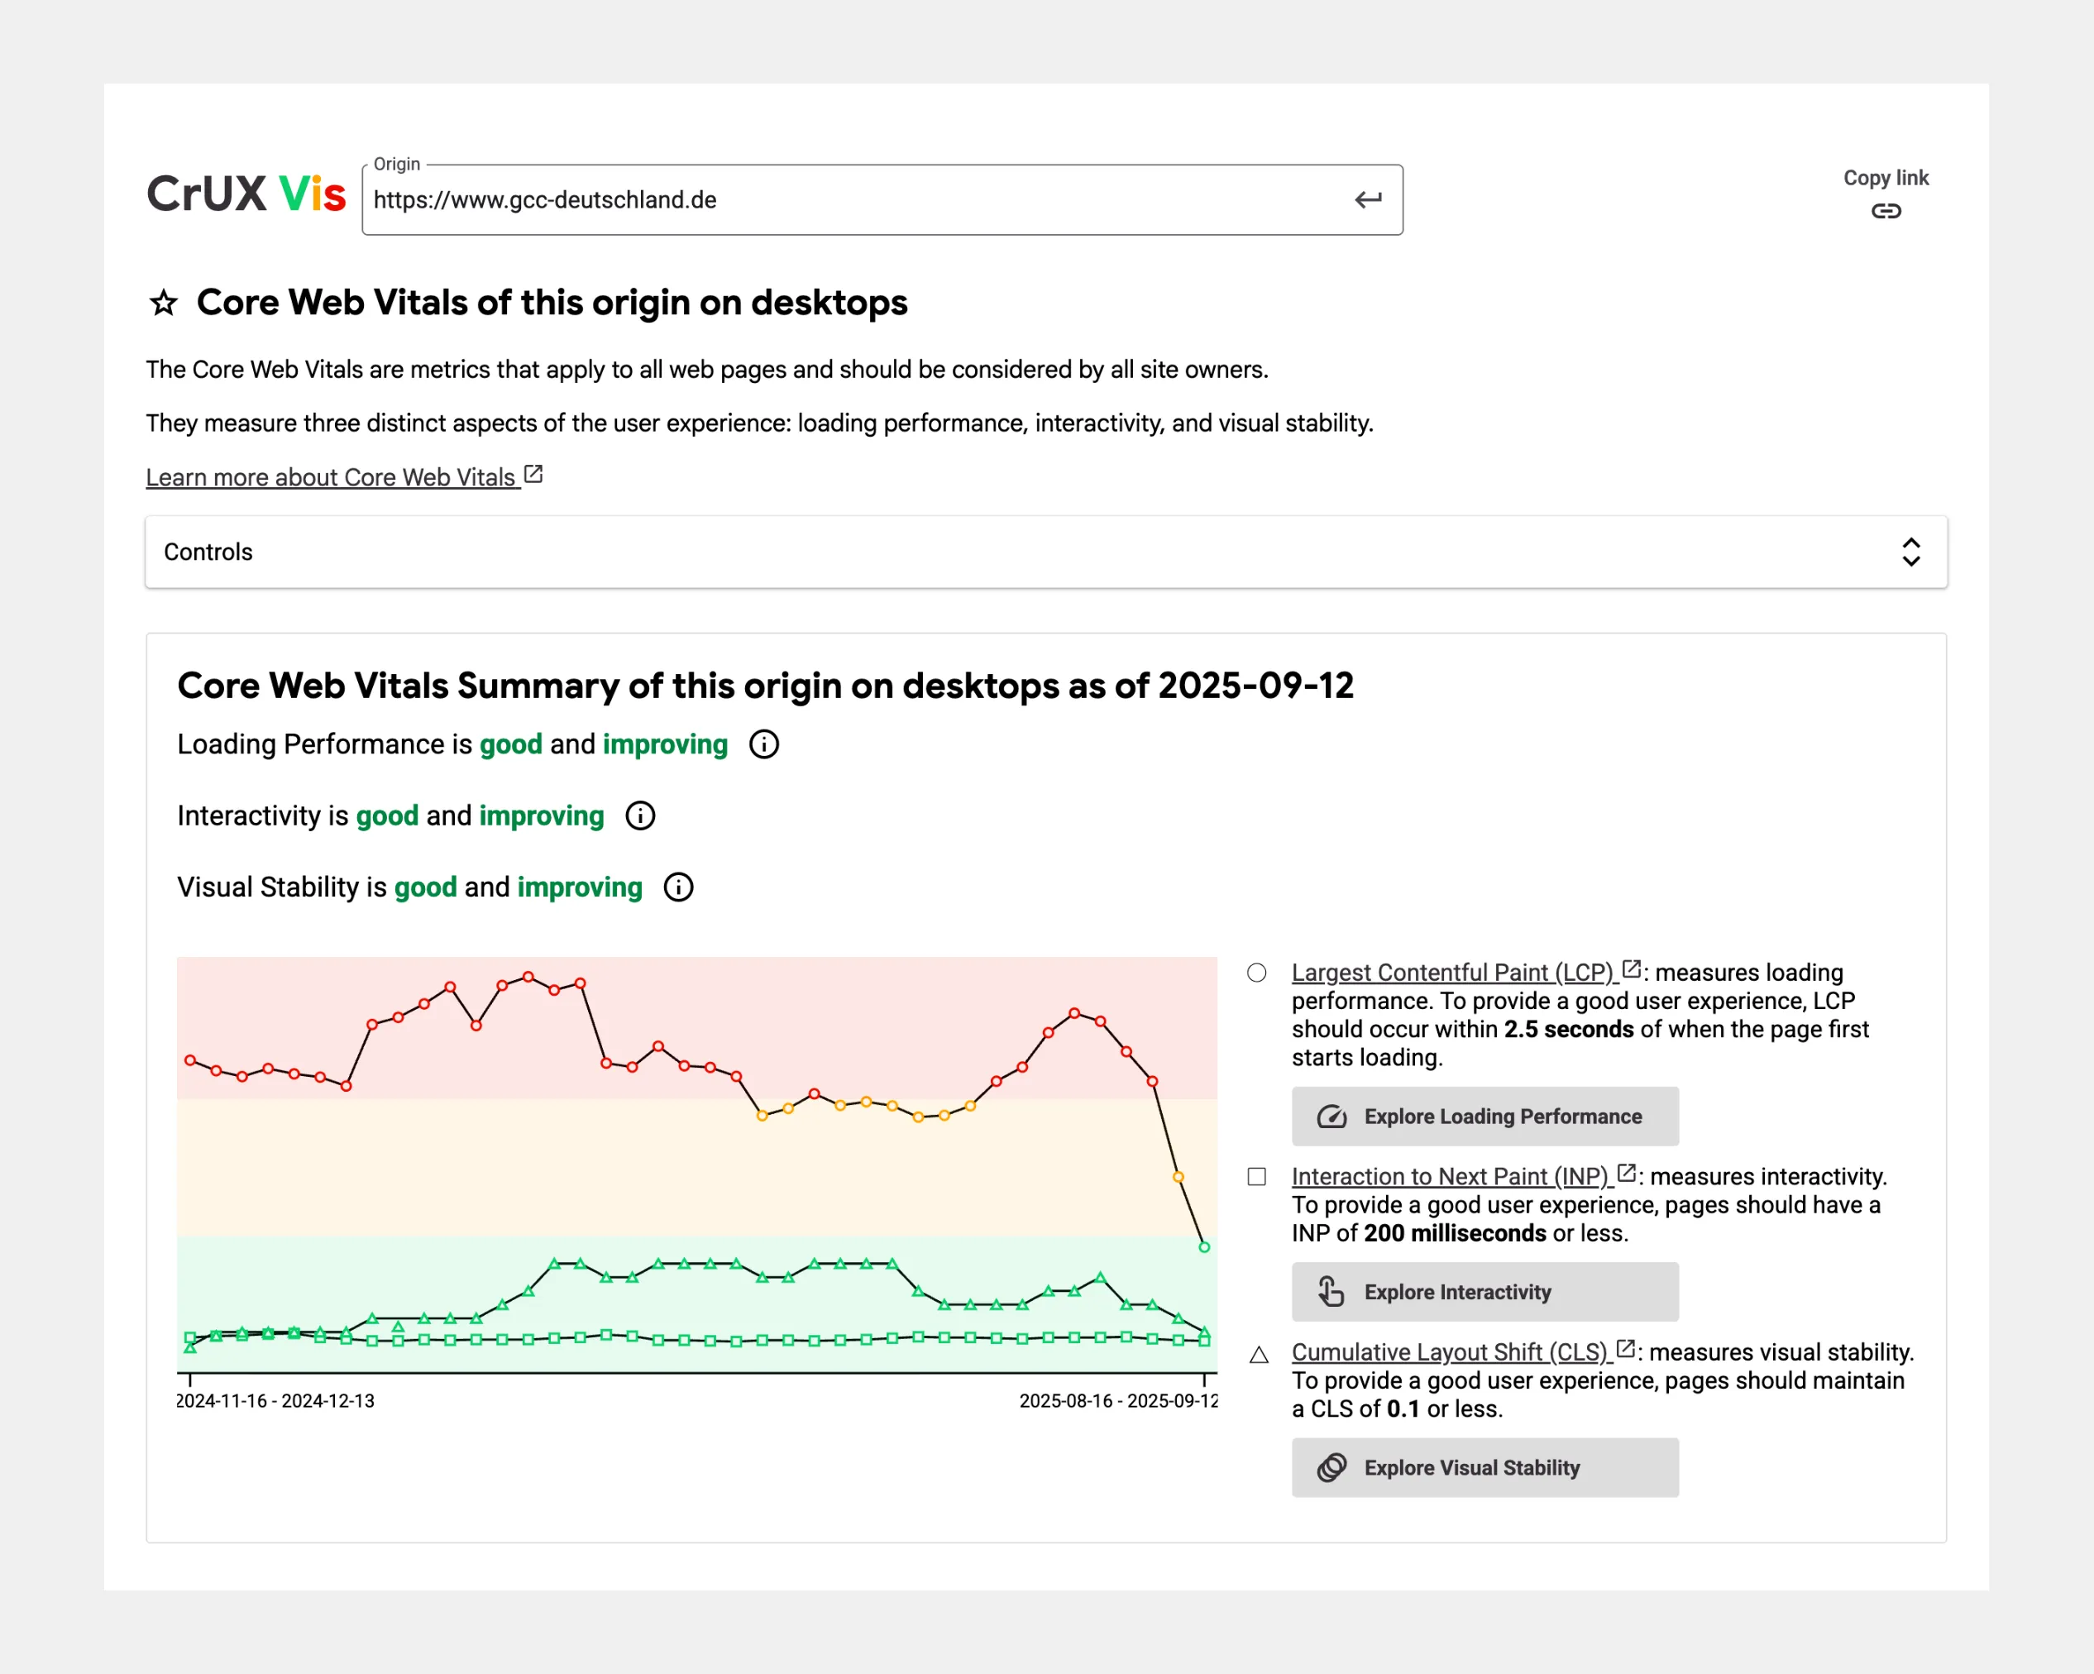Click the up-down chevron on Controls bar
This screenshot has width=2094, height=1674.
pos(1910,552)
